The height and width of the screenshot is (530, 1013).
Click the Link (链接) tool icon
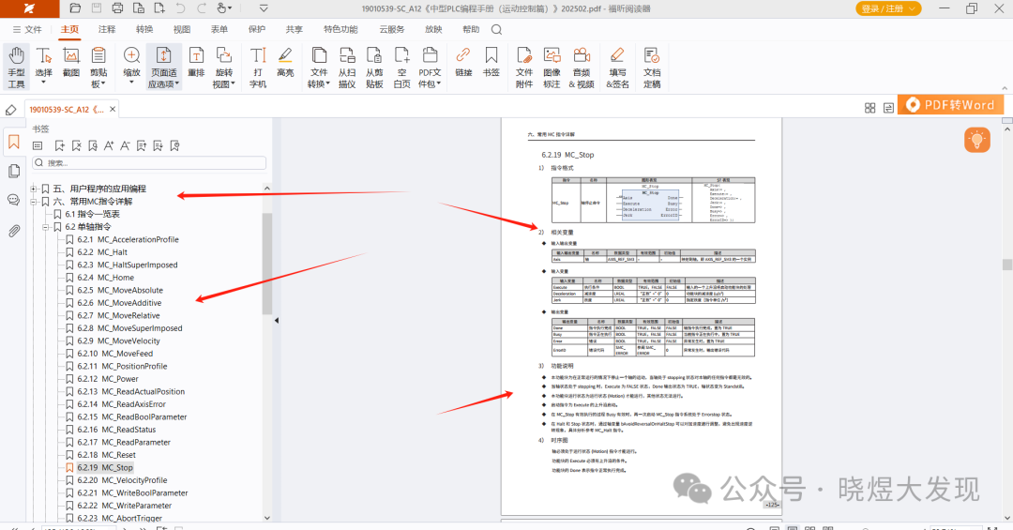(x=463, y=64)
